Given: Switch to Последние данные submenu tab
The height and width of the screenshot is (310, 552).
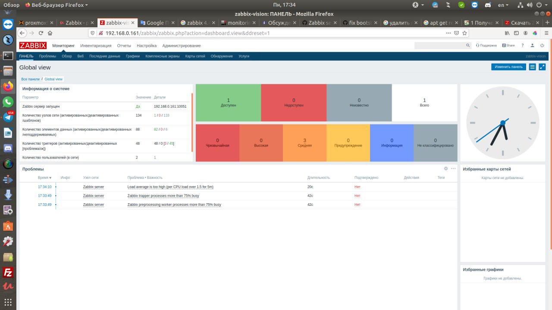Looking at the screenshot, I should [x=105, y=56].
